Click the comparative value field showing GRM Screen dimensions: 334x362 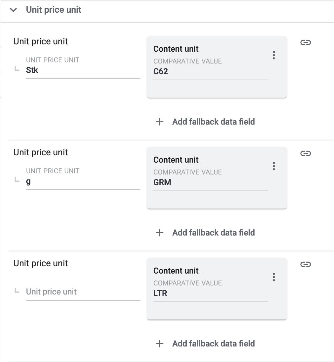210,183
